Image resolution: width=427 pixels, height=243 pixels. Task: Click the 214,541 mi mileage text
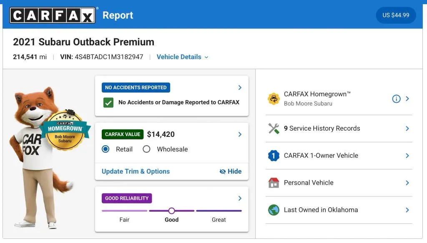coord(30,57)
